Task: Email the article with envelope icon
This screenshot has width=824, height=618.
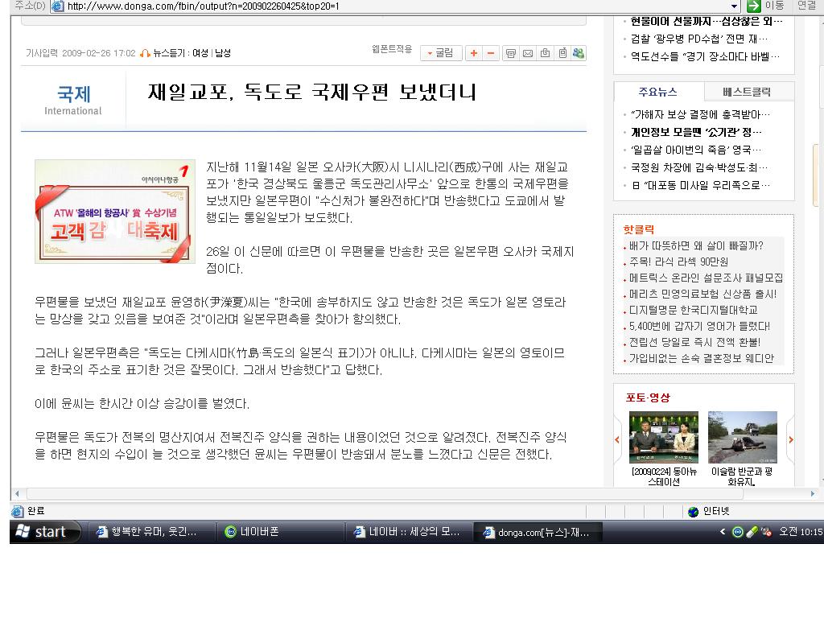Action: (x=528, y=53)
